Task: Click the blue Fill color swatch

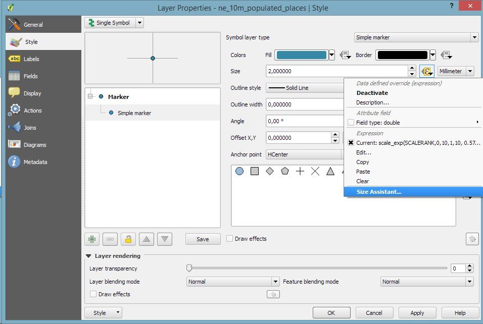Action: (301, 55)
